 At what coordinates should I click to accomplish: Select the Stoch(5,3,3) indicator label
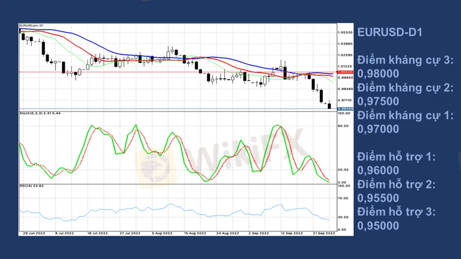(x=40, y=113)
